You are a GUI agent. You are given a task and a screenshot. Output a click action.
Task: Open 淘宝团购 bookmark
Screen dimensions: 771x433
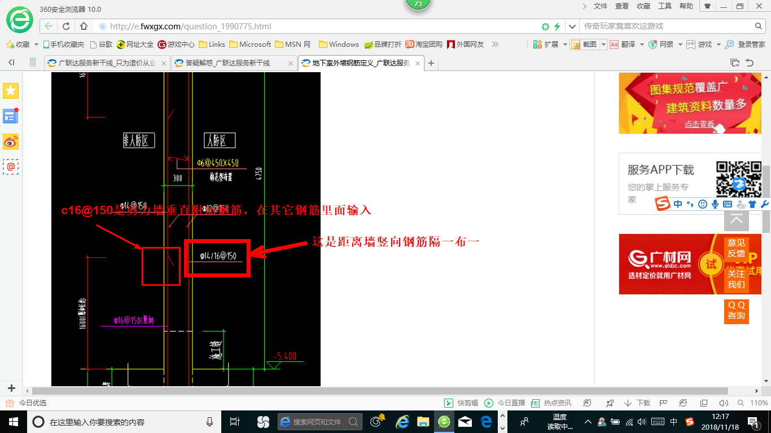[x=424, y=44]
